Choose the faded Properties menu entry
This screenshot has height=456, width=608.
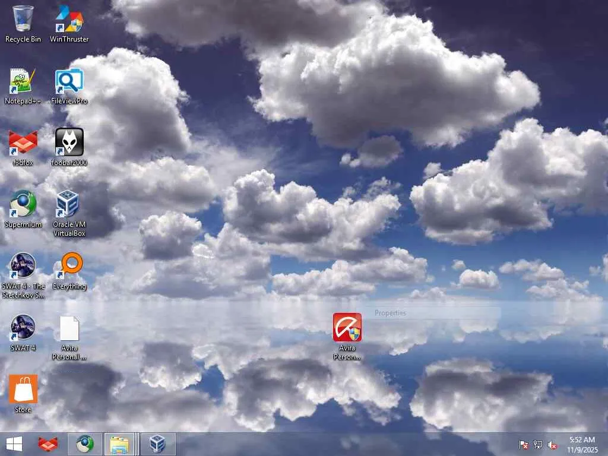[x=390, y=313]
